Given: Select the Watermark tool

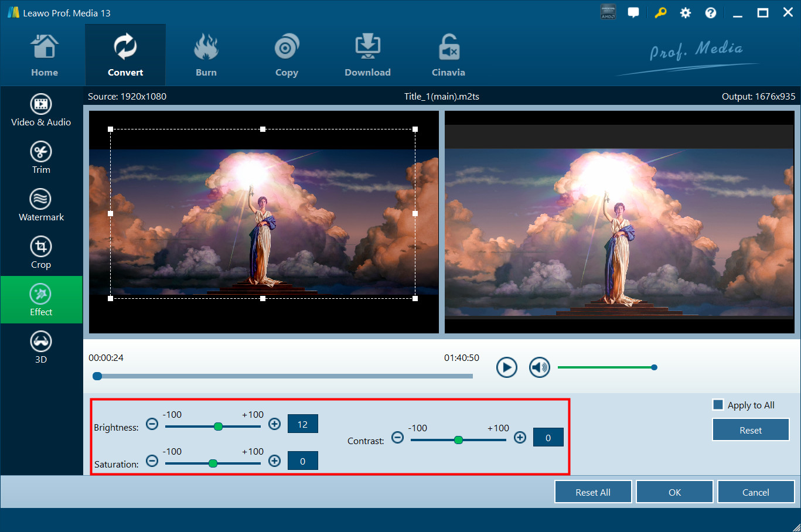Looking at the screenshot, I should tap(41, 205).
